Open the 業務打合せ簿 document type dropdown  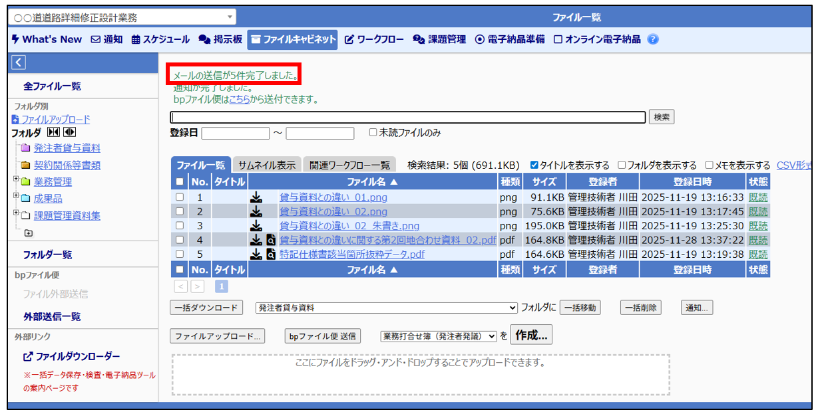(x=439, y=336)
